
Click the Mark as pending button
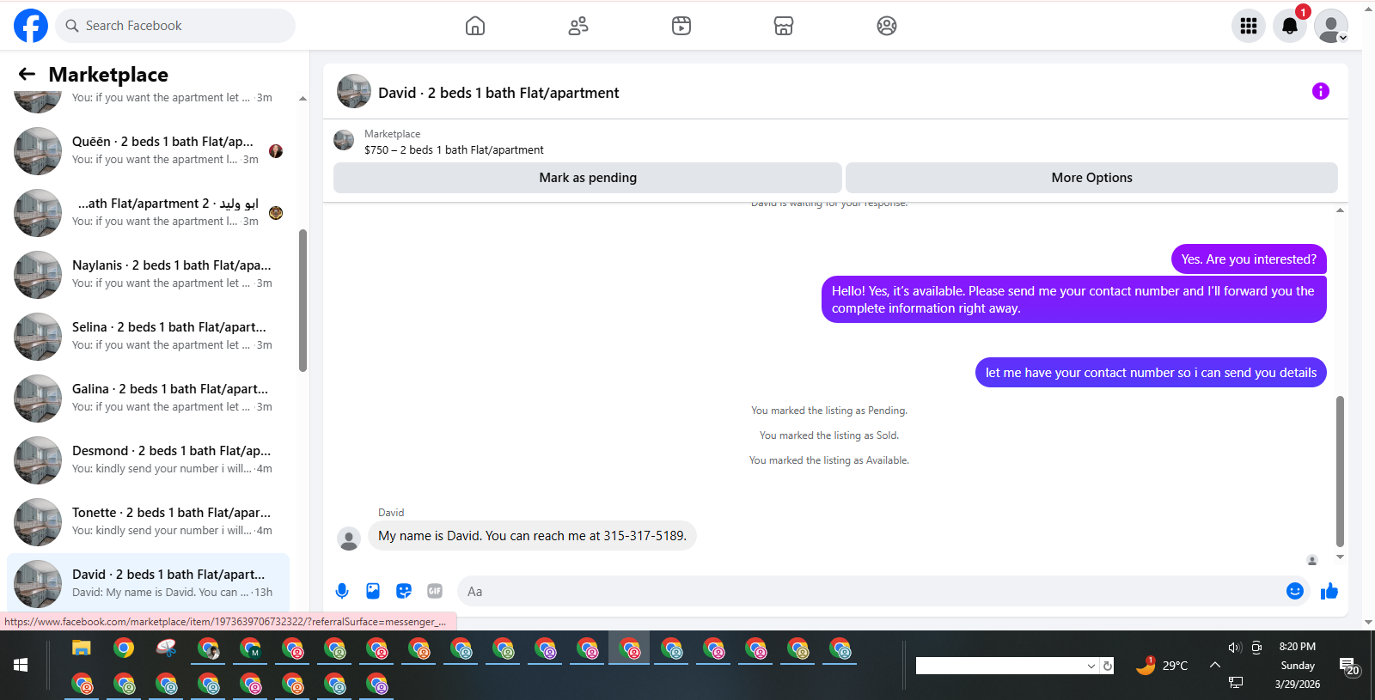pyautogui.click(x=588, y=178)
